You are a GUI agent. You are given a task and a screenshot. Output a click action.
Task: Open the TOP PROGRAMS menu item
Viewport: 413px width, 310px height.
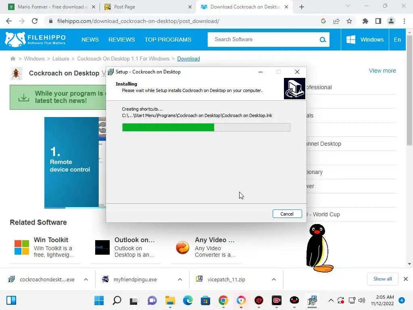pyautogui.click(x=168, y=40)
